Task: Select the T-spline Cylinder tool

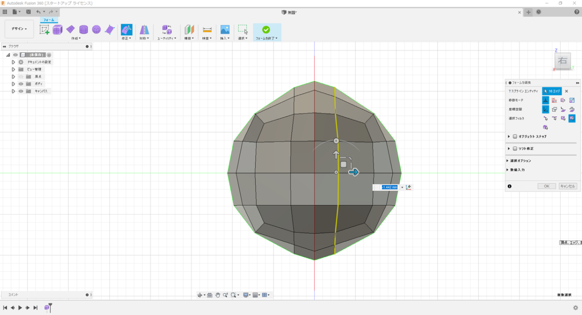Action: [x=84, y=30]
